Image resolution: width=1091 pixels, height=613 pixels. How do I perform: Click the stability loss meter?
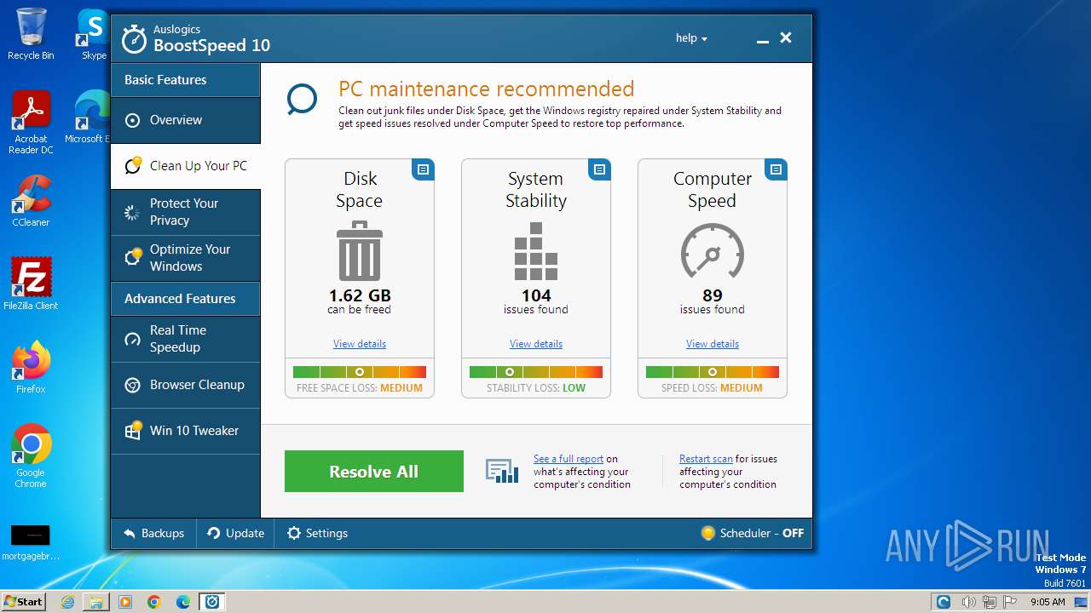pyautogui.click(x=536, y=372)
